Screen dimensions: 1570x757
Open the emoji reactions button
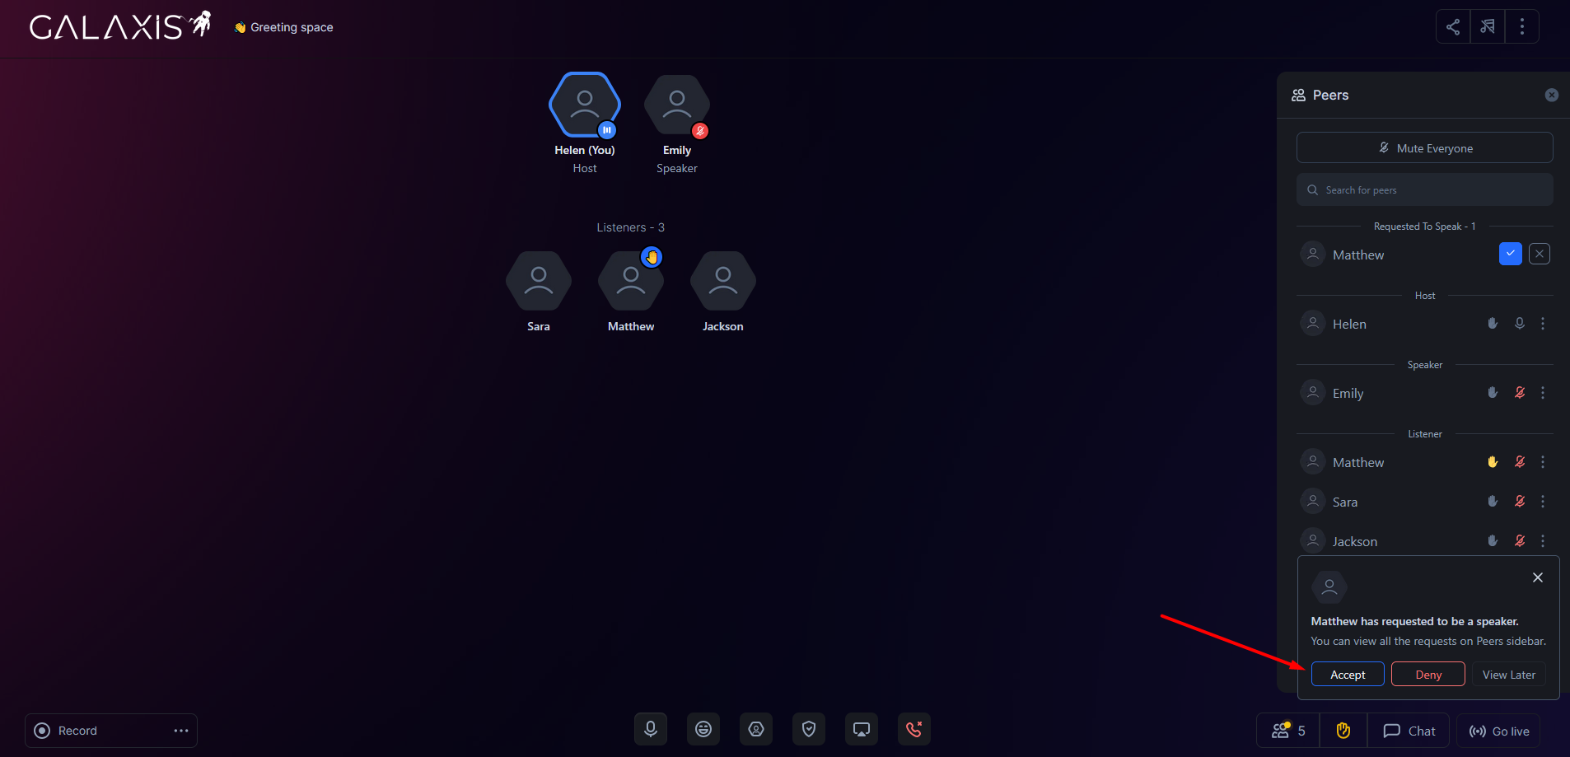coord(703,729)
